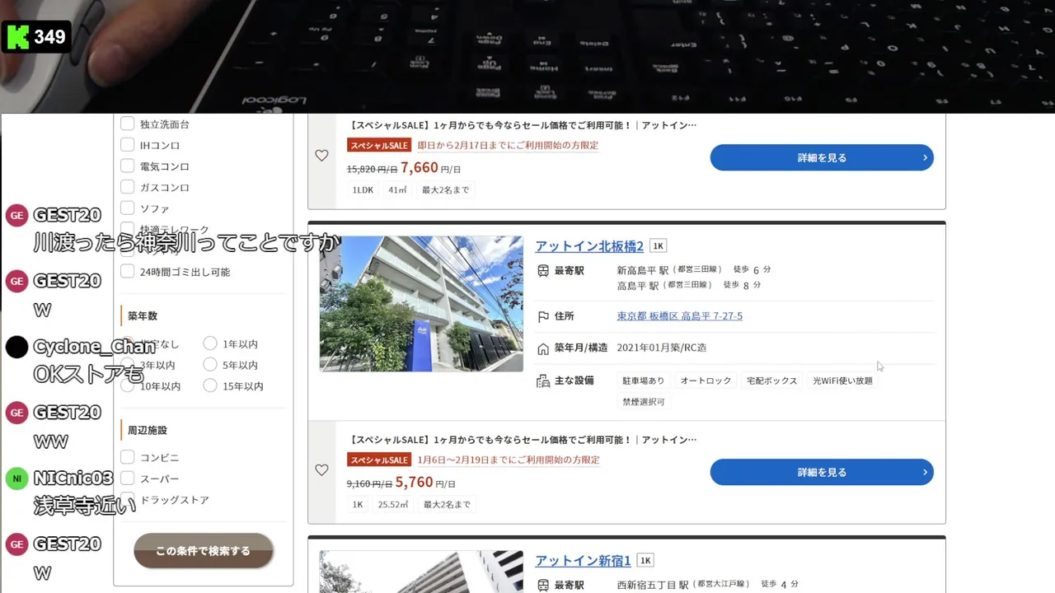Image resolution: width=1055 pixels, height=593 pixels.
Task: Tick the 電気コンロ checkbox
Action: click(x=127, y=166)
